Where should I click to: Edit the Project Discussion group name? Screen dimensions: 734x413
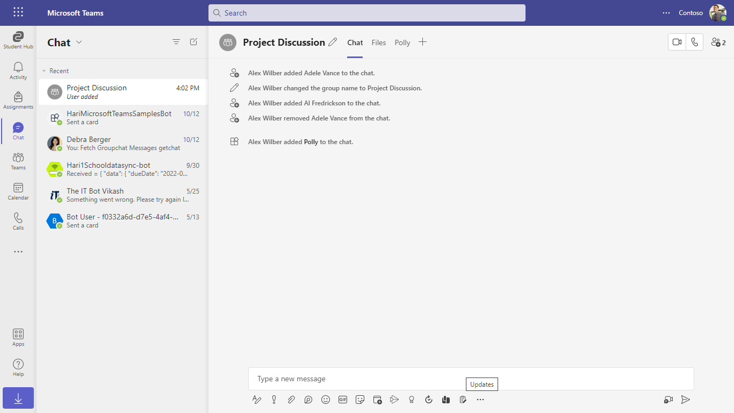pyautogui.click(x=333, y=42)
